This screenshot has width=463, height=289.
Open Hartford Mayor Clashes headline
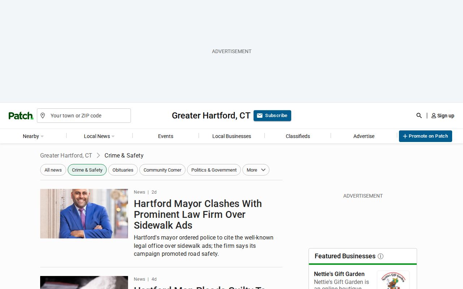(198, 214)
